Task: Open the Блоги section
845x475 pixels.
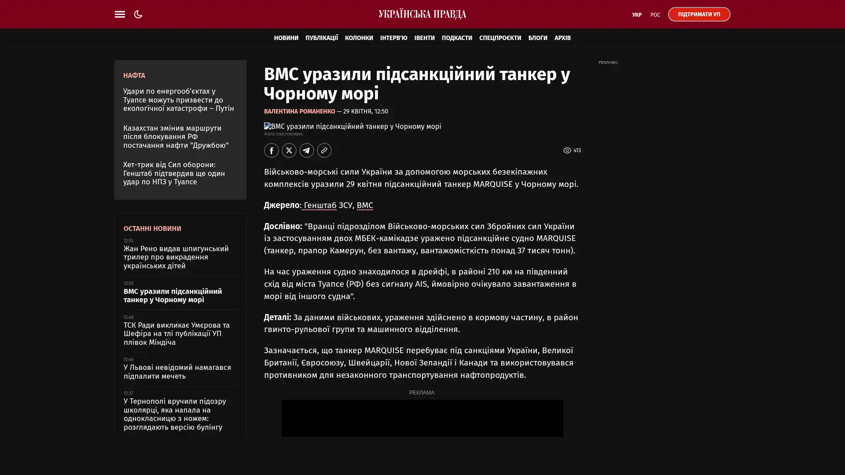Action: [x=538, y=38]
